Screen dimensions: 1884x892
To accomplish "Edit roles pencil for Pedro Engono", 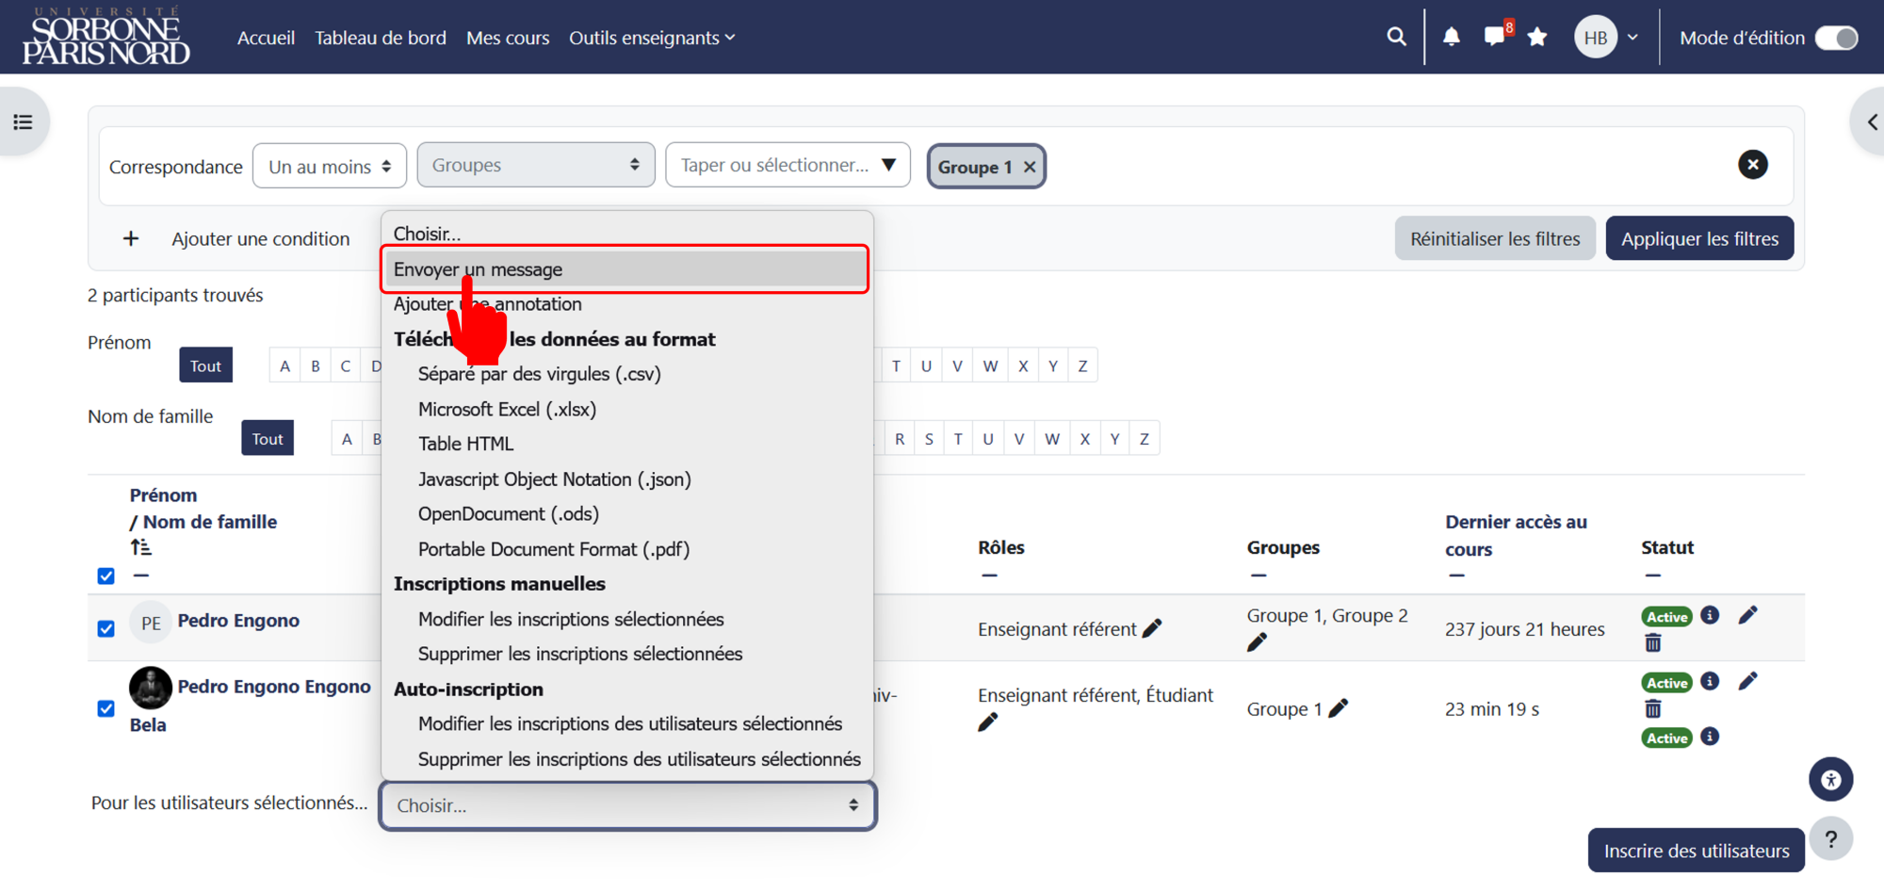I will coord(1152,628).
